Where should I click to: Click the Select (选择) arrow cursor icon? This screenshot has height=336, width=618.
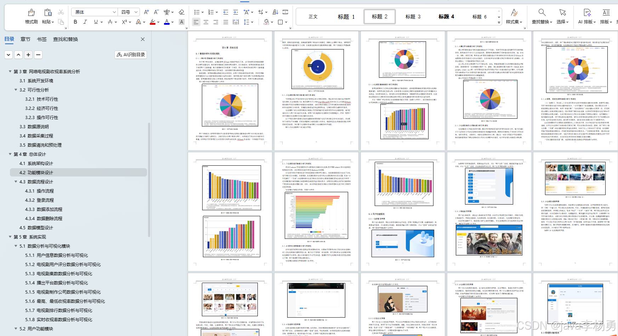[x=562, y=13]
